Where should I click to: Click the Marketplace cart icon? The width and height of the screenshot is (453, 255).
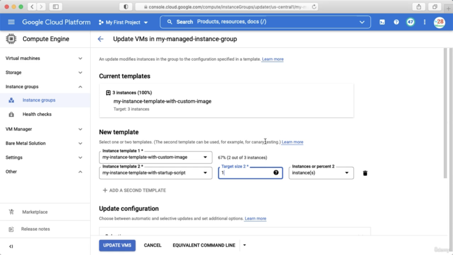11,212
